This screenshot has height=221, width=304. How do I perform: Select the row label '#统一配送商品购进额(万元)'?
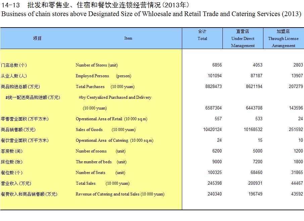pos(33,97)
